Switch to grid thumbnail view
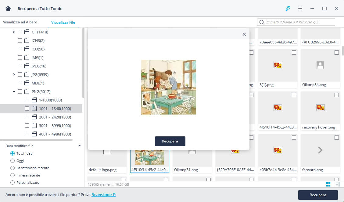344x202 pixels. pos(328,184)
